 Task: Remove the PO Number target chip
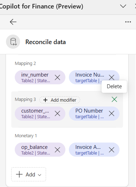111,113
